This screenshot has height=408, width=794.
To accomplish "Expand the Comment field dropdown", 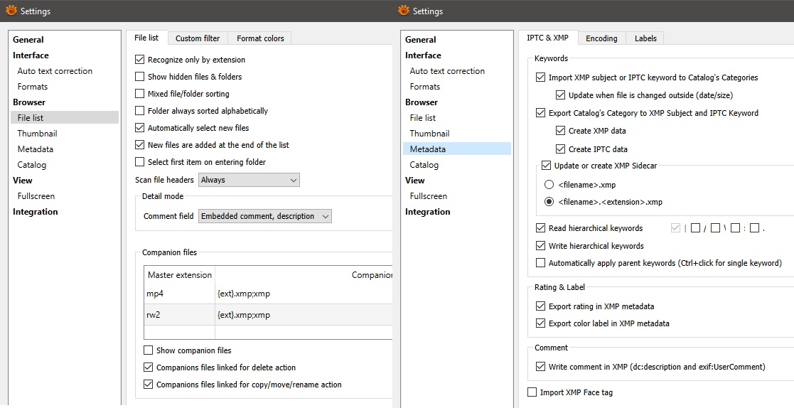I will pyautogui.click(x=264, y=216).
